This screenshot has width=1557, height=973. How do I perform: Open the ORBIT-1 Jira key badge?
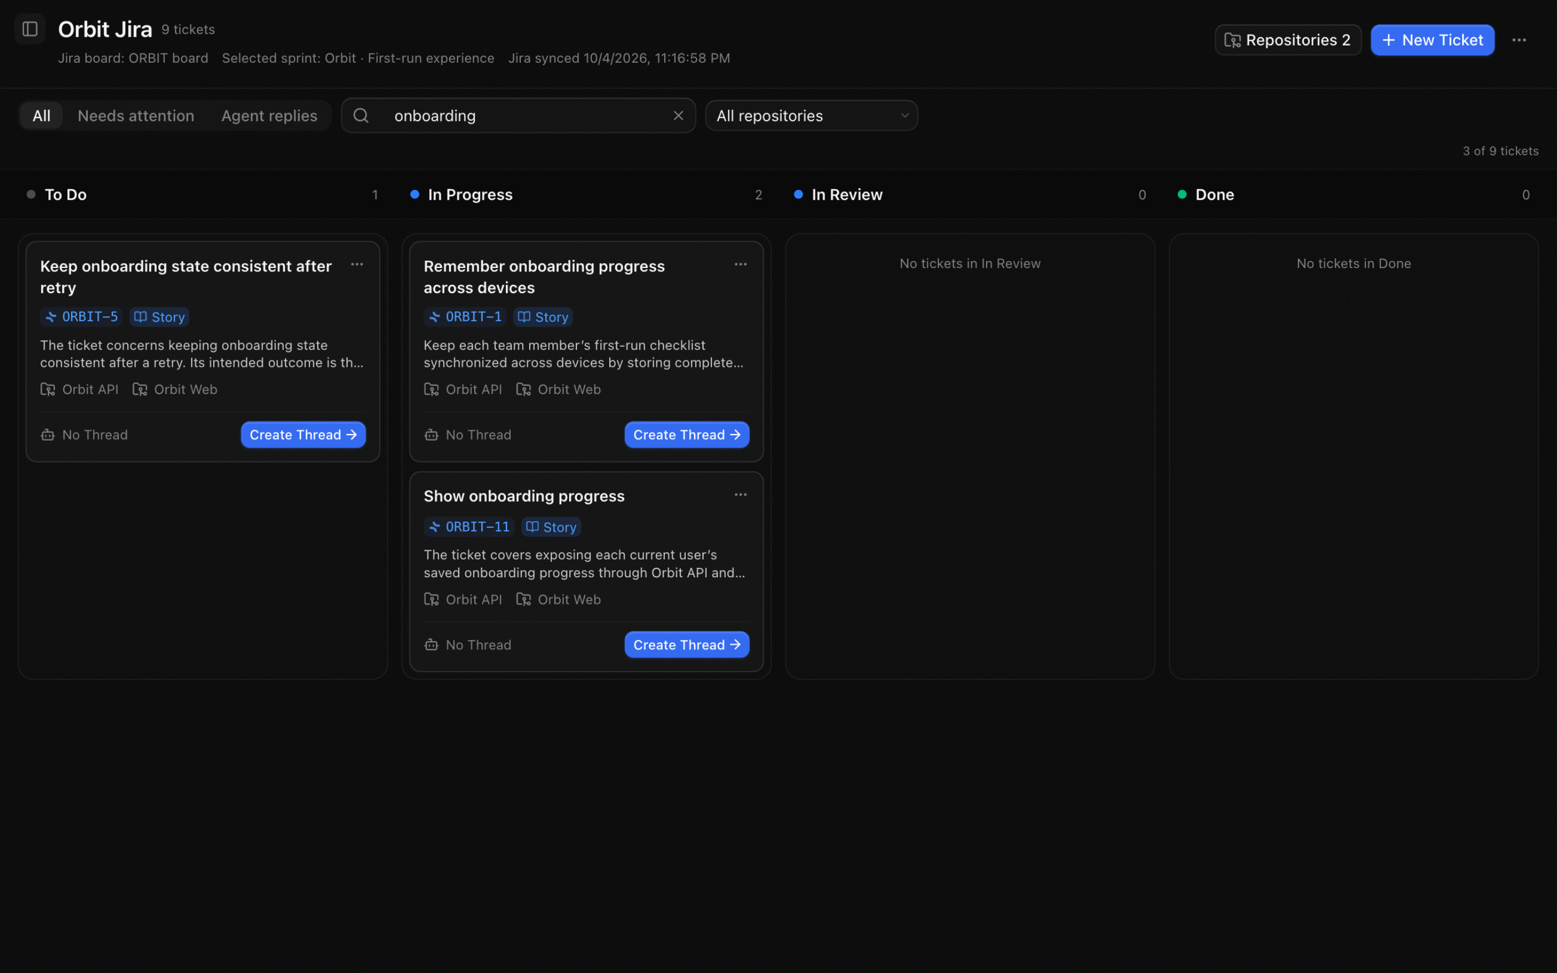click(465, 316)
